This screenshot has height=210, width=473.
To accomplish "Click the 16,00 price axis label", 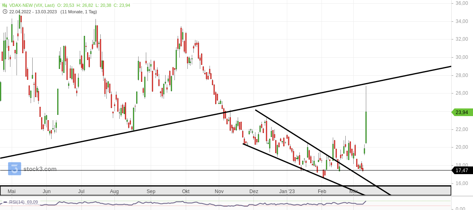I will [x=462, y=183].
